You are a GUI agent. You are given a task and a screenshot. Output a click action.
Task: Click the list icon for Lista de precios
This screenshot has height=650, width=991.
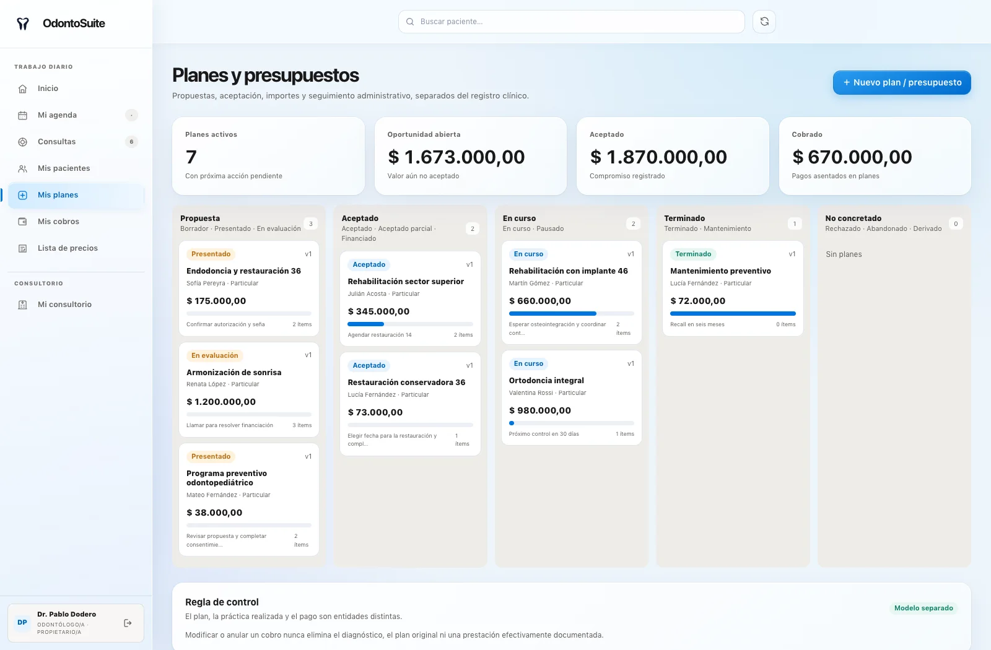tap(23, 248)
